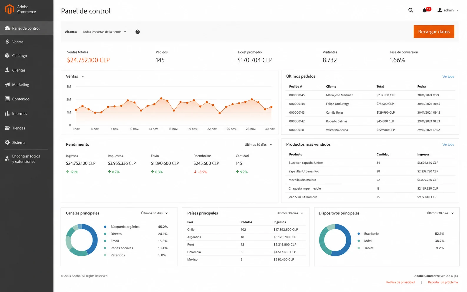Click the Dispositivos principales donut chart
Screen dimensions: 467x292
[335, 240]
